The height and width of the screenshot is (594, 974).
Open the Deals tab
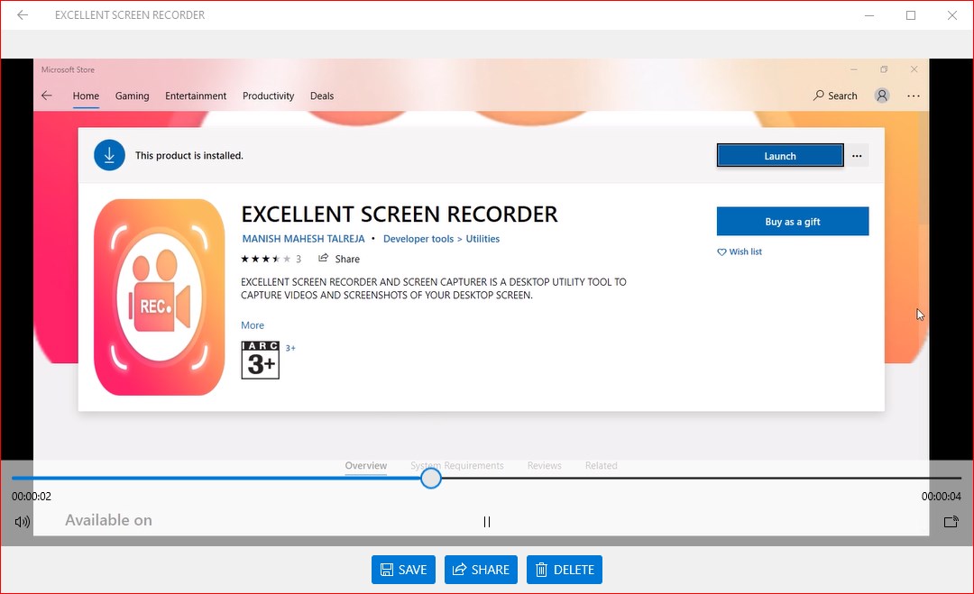pos(322,96)
